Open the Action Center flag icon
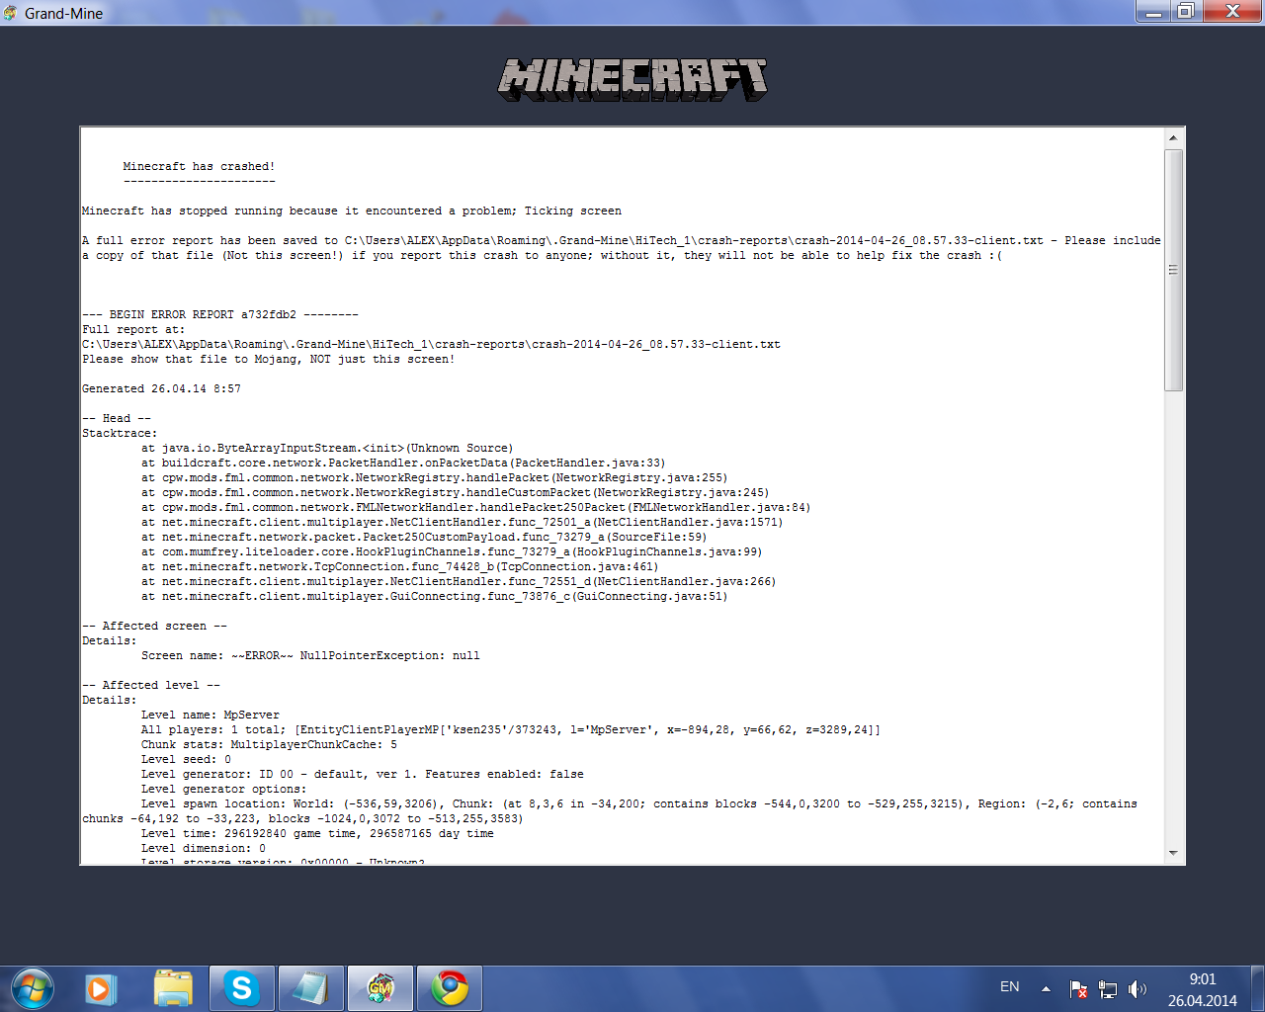The width and height of the screenshot is (1265, 1012). [1078, 988]
